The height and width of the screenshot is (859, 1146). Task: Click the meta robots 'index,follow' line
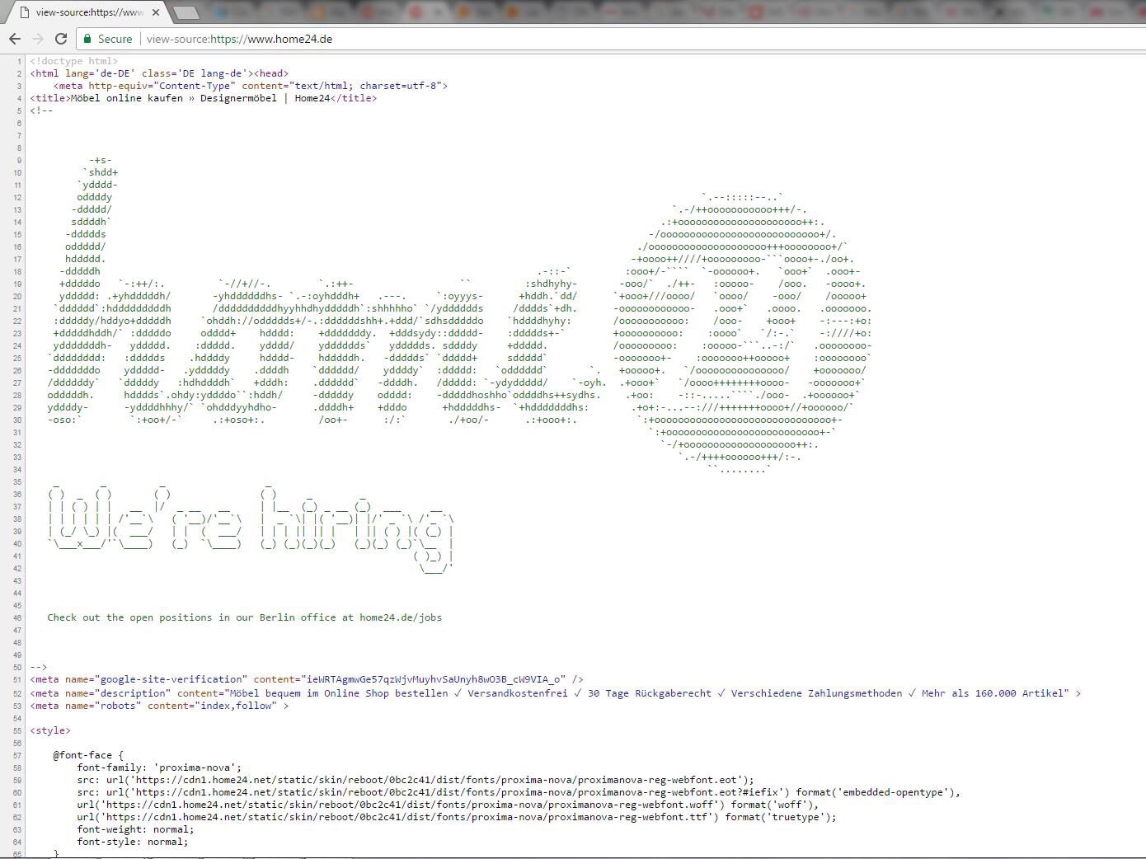coord(159,706)
